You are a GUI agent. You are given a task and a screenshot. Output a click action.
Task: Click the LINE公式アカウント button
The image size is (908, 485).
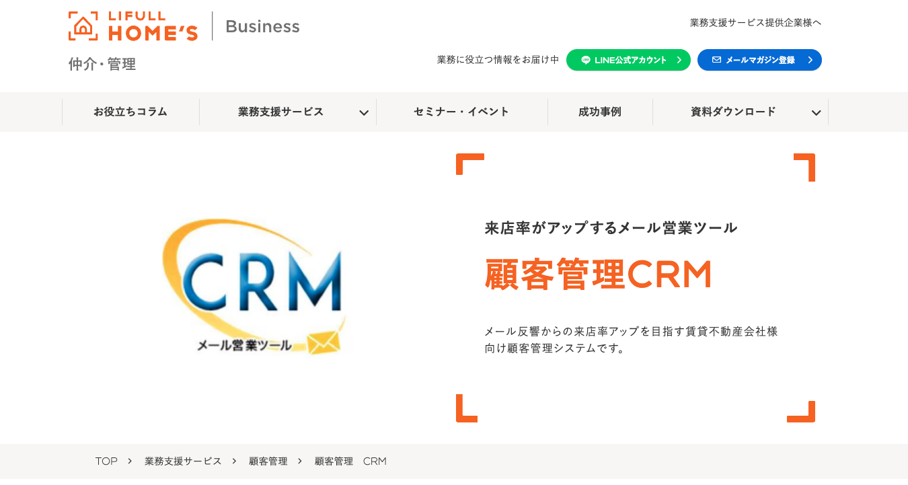click(628, 60)
